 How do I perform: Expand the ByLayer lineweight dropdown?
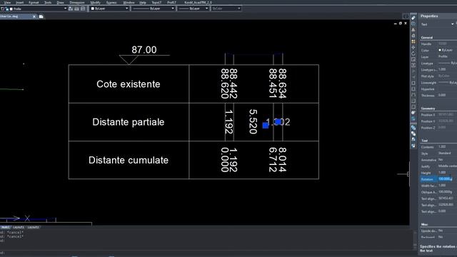(x=206, y=9)
